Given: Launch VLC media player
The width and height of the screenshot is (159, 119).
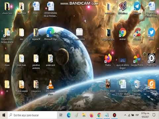Looking at the screenshot, I should point(50,85).
